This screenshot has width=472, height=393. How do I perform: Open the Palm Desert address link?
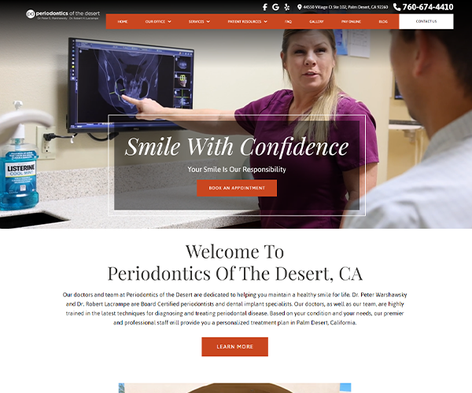345,7
